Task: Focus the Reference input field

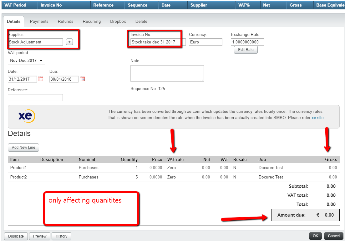Action: click(x=35, y=98)
